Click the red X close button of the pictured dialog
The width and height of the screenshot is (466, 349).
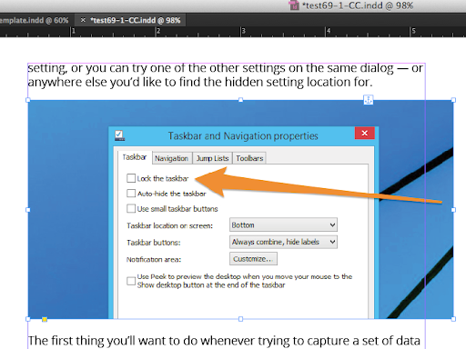365,133
